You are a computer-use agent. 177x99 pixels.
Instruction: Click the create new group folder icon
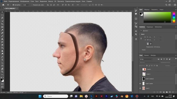pyautogui.click(x=167, y=92)
